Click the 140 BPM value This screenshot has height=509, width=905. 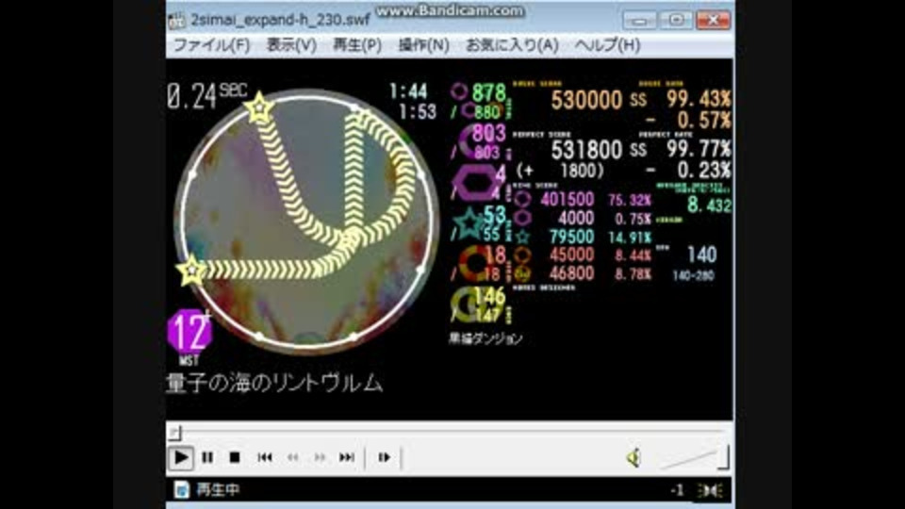701,254
